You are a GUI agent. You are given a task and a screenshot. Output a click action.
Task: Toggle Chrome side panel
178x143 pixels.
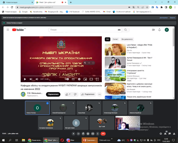tap(166, 7)
